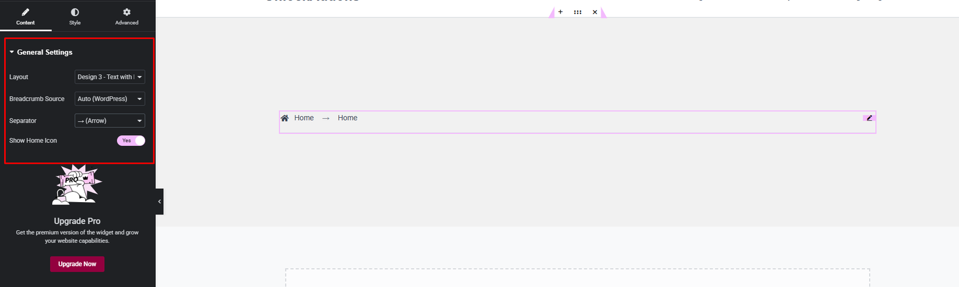Click the Upgrade Now button
The width and height of the screenshot is (959, 287).
[77, 264]
